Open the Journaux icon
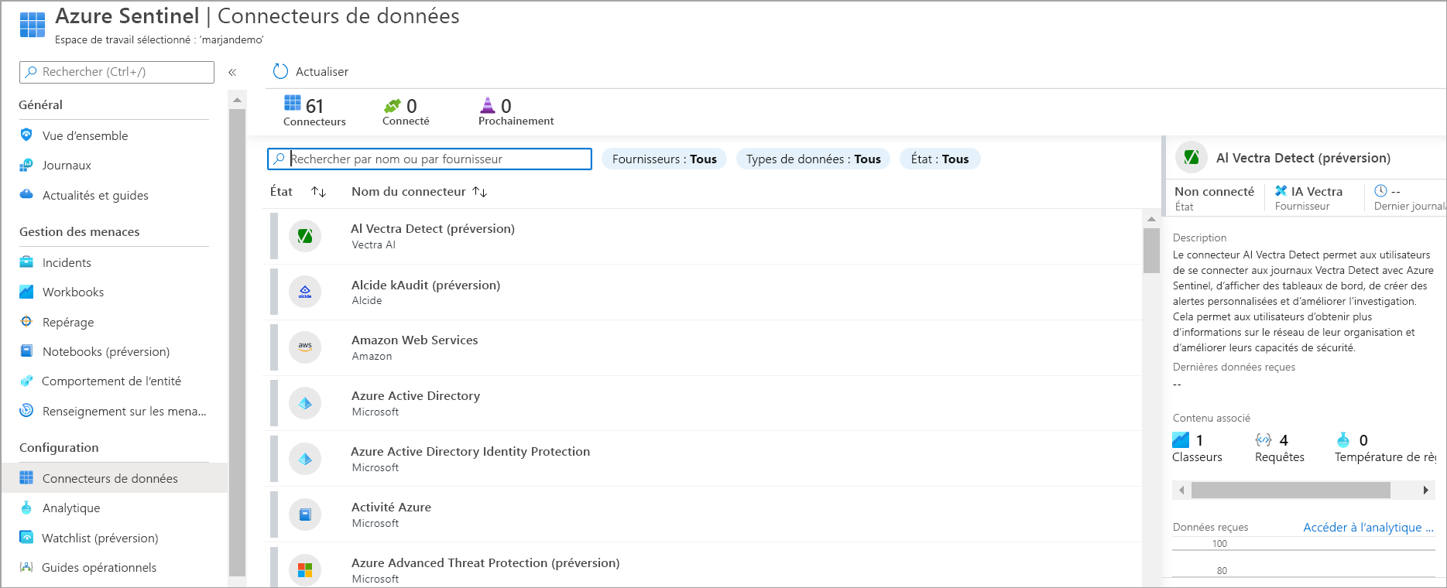Screen dimensions: 1447x588 point(26,165)
